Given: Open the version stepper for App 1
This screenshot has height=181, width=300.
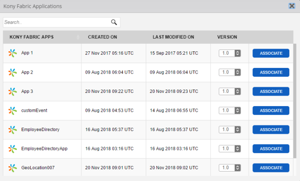Looking at the screenshot, I should (x=237, y=53).
